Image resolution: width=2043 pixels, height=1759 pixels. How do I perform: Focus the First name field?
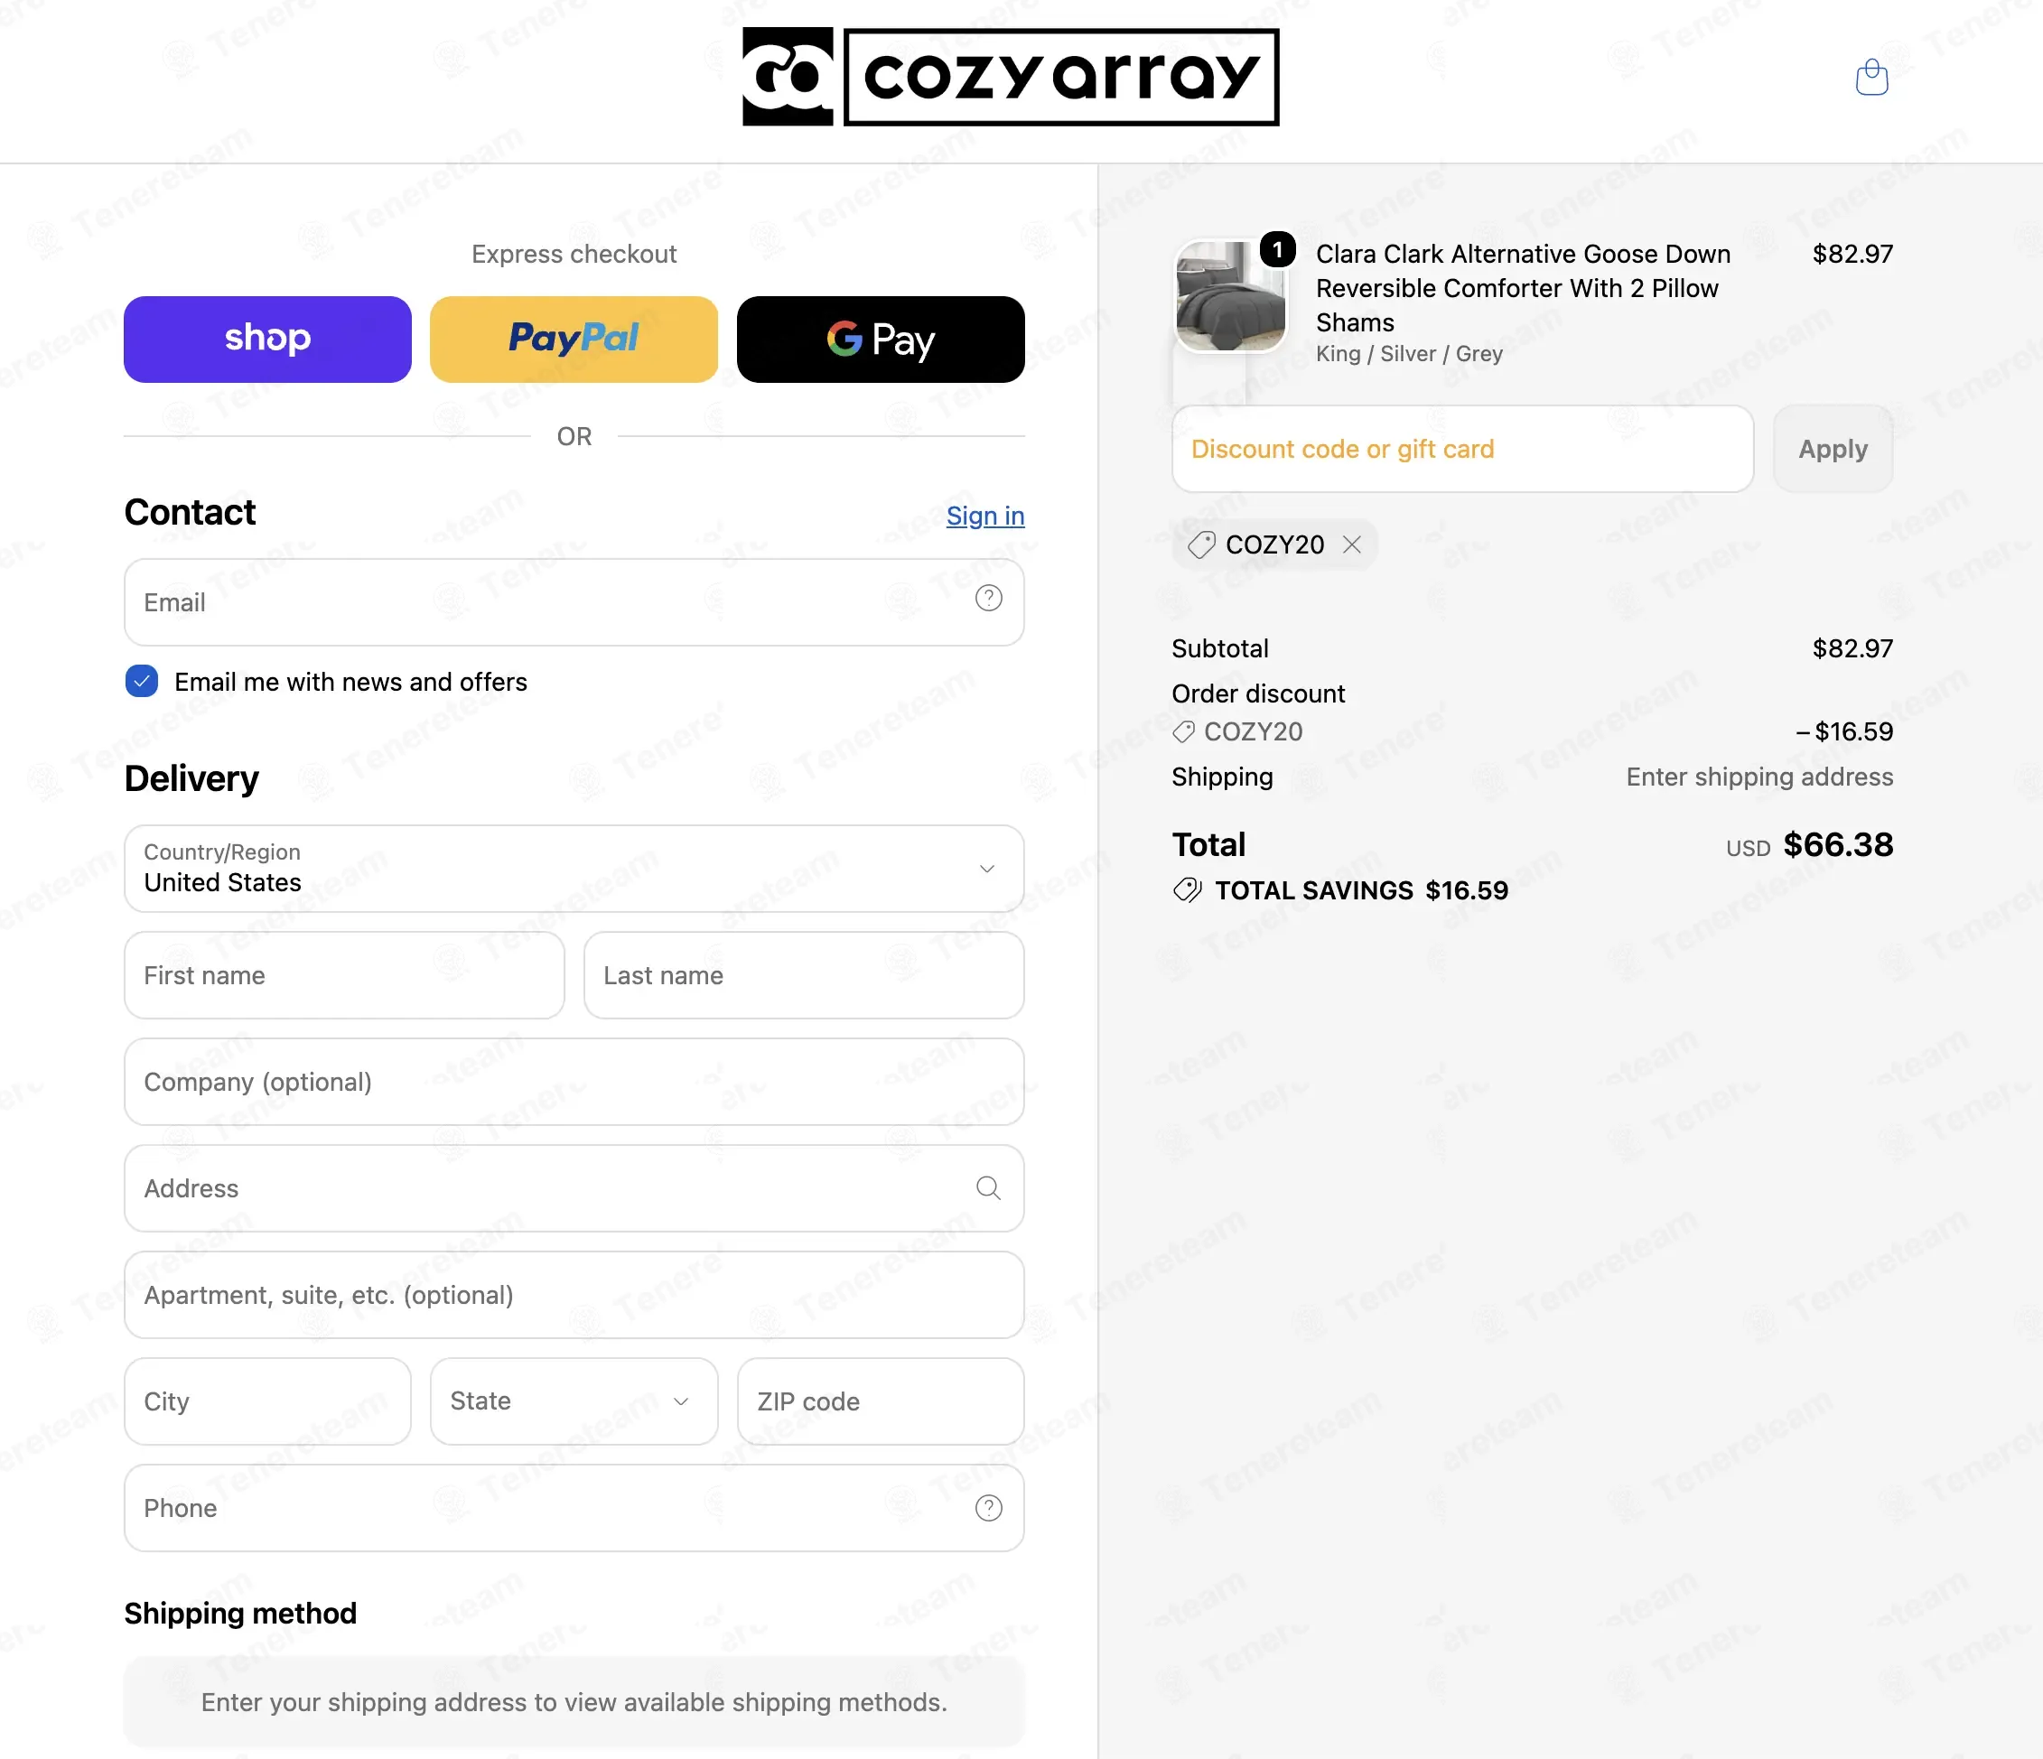[344, 975]
